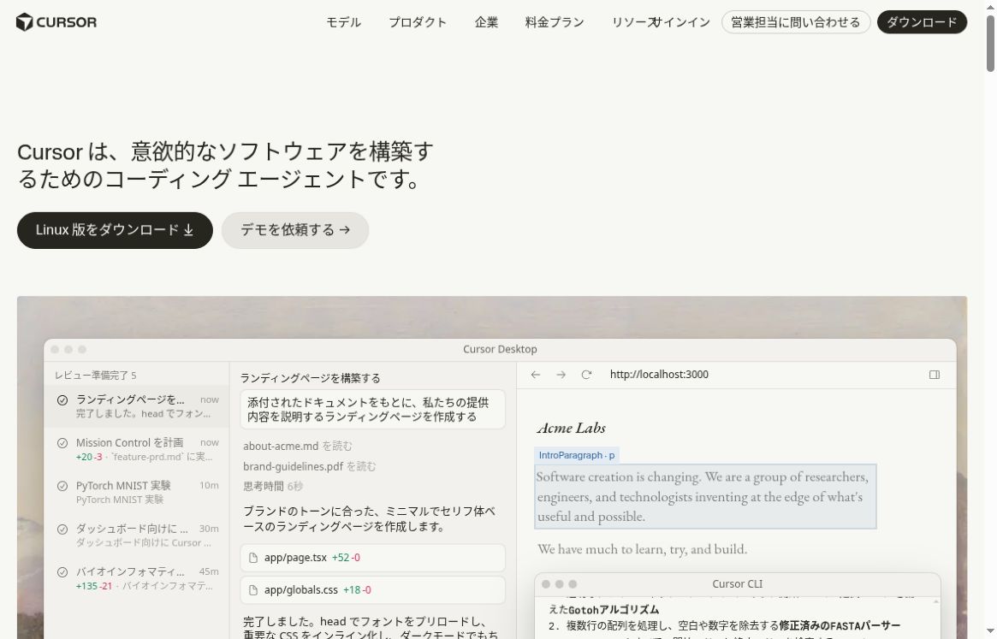The height and width of the screenshot is (639, 997).
Task: Select the Mission Control を計画 task
Action: tap(137, 449)
